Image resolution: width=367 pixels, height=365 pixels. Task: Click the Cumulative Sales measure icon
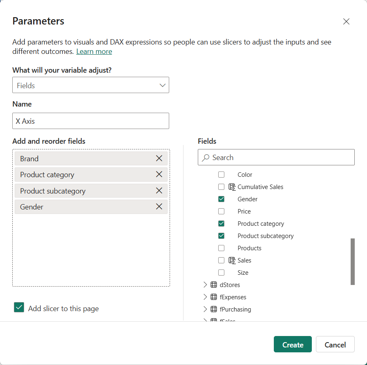(232, 187)
